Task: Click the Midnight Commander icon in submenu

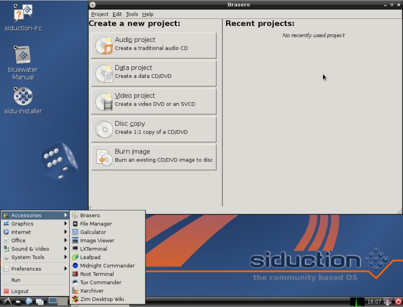Action: 75,266
